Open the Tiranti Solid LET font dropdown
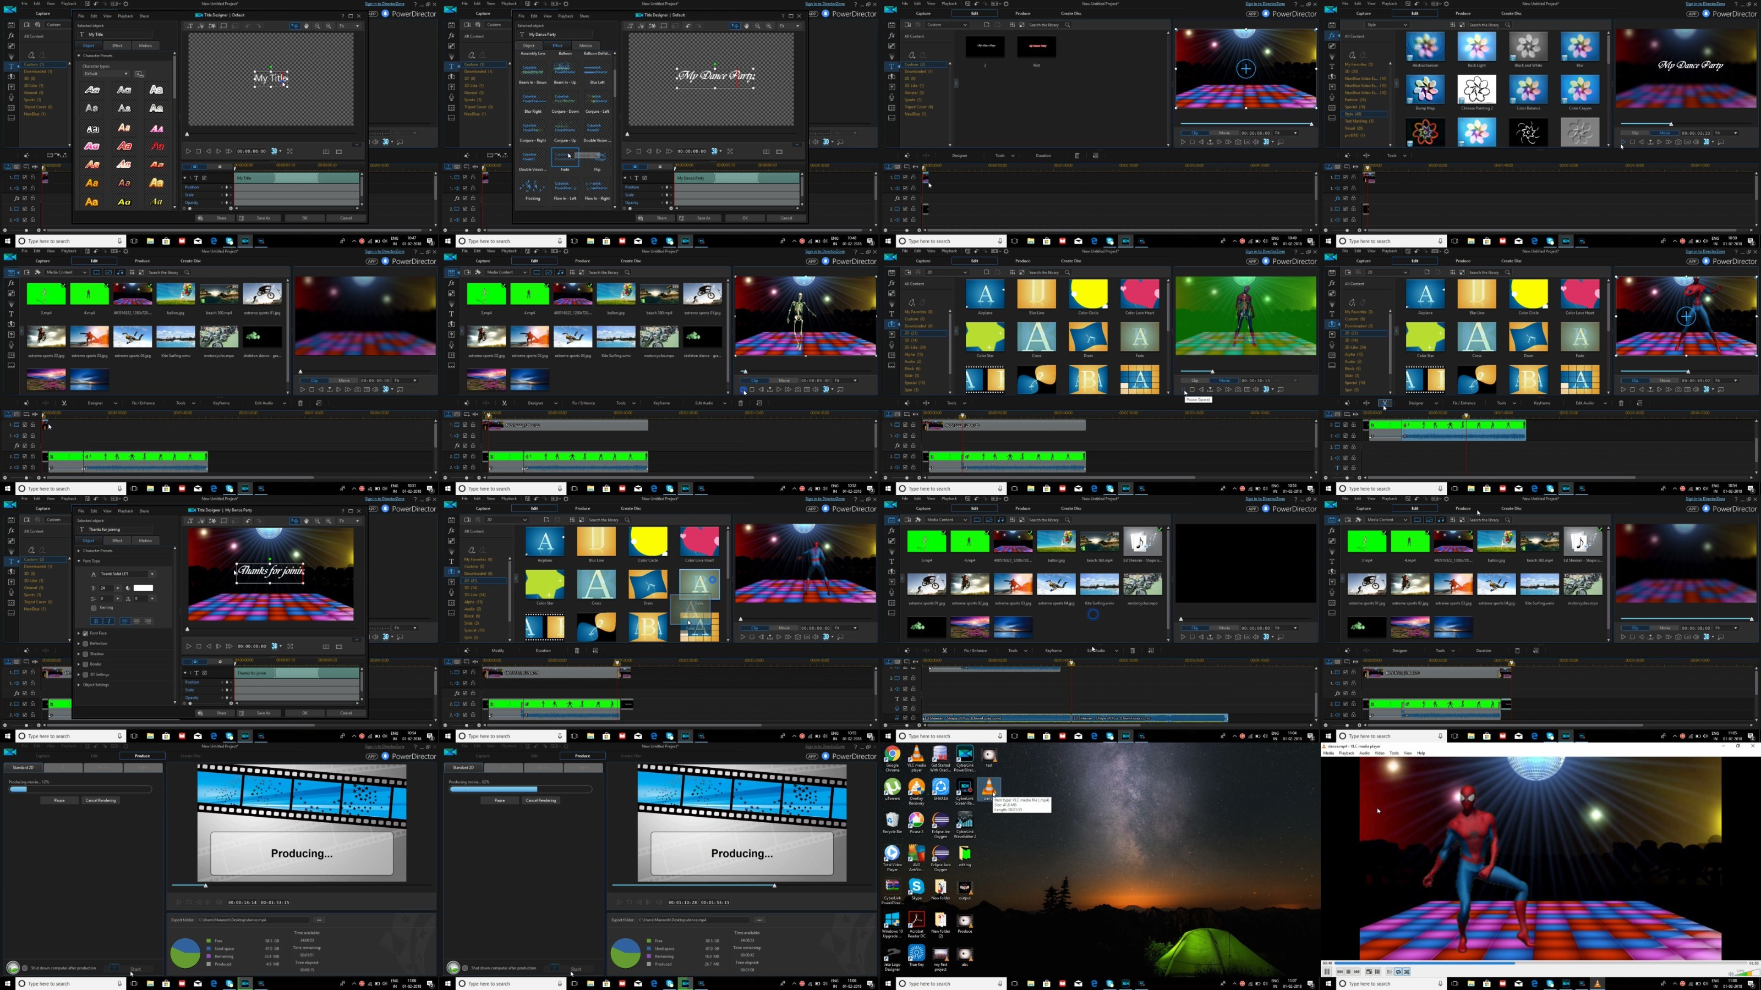The image size is (1761, 990). [152, 574]
